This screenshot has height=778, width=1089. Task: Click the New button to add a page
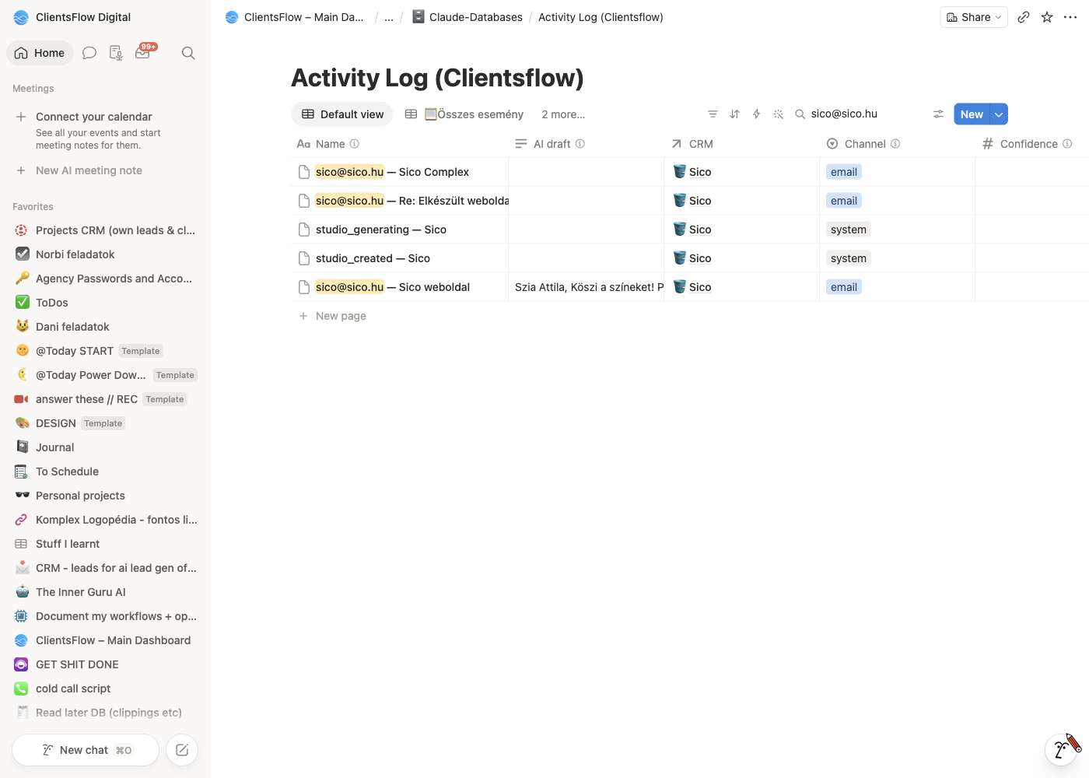point(972,114)
